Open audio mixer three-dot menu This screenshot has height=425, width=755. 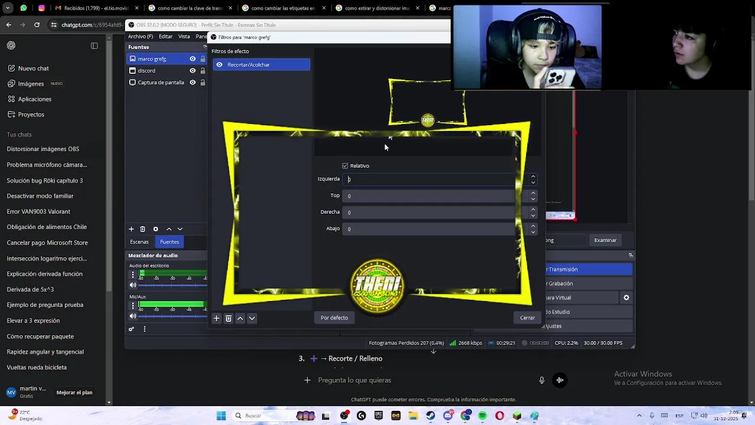145,329
